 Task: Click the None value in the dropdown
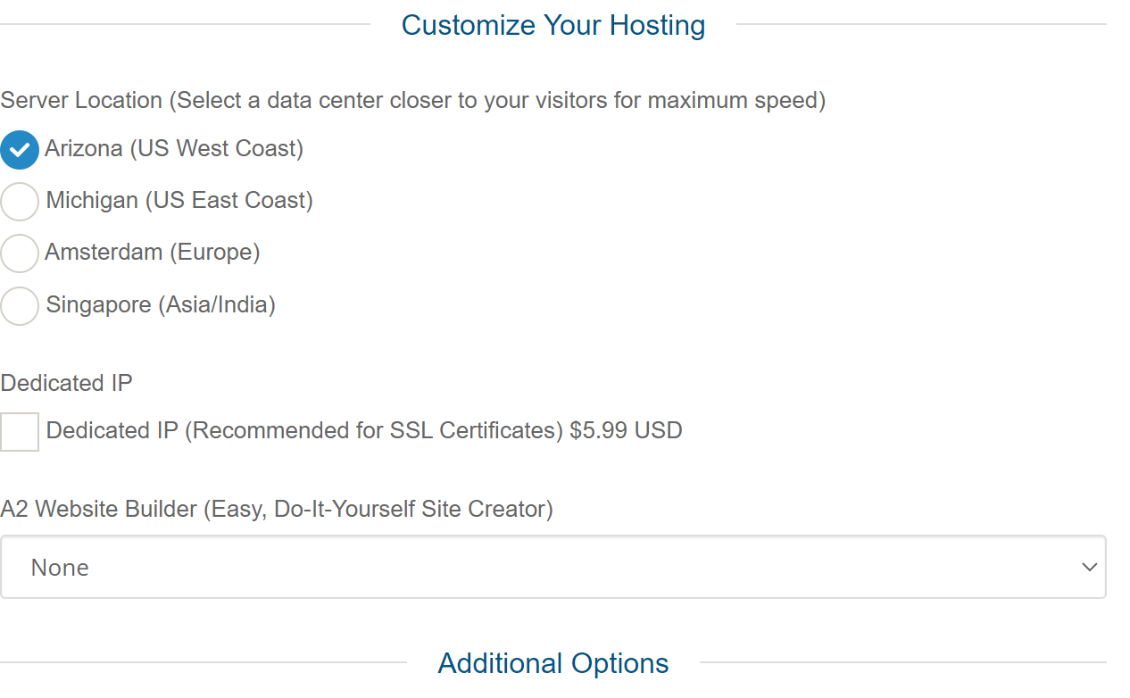click(60, 568)
